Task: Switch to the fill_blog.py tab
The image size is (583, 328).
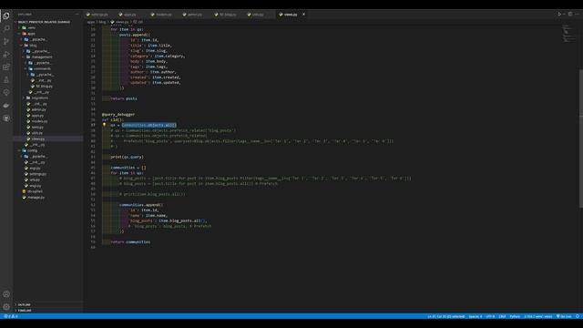Action: pyautogui.click(x=226, y=15)
